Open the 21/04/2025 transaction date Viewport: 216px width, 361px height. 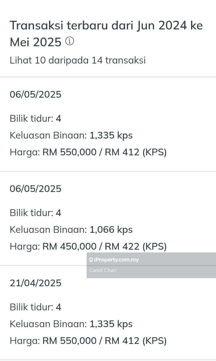point(35,283)
